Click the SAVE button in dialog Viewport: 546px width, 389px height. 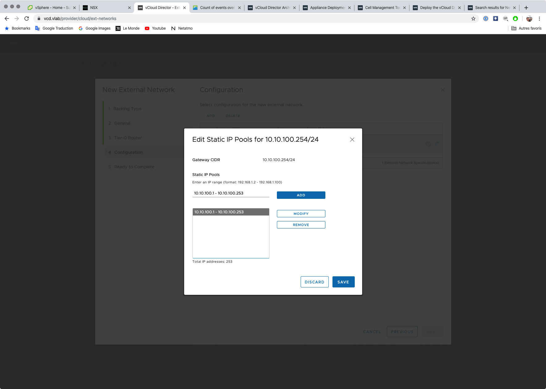[x=343, y=282]
